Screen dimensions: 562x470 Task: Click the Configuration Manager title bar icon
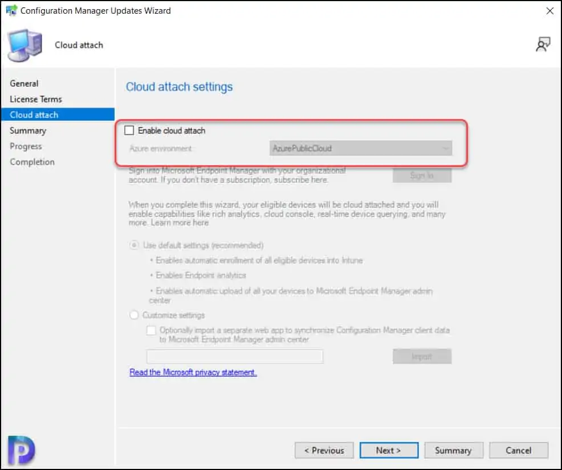click(11, 10)
